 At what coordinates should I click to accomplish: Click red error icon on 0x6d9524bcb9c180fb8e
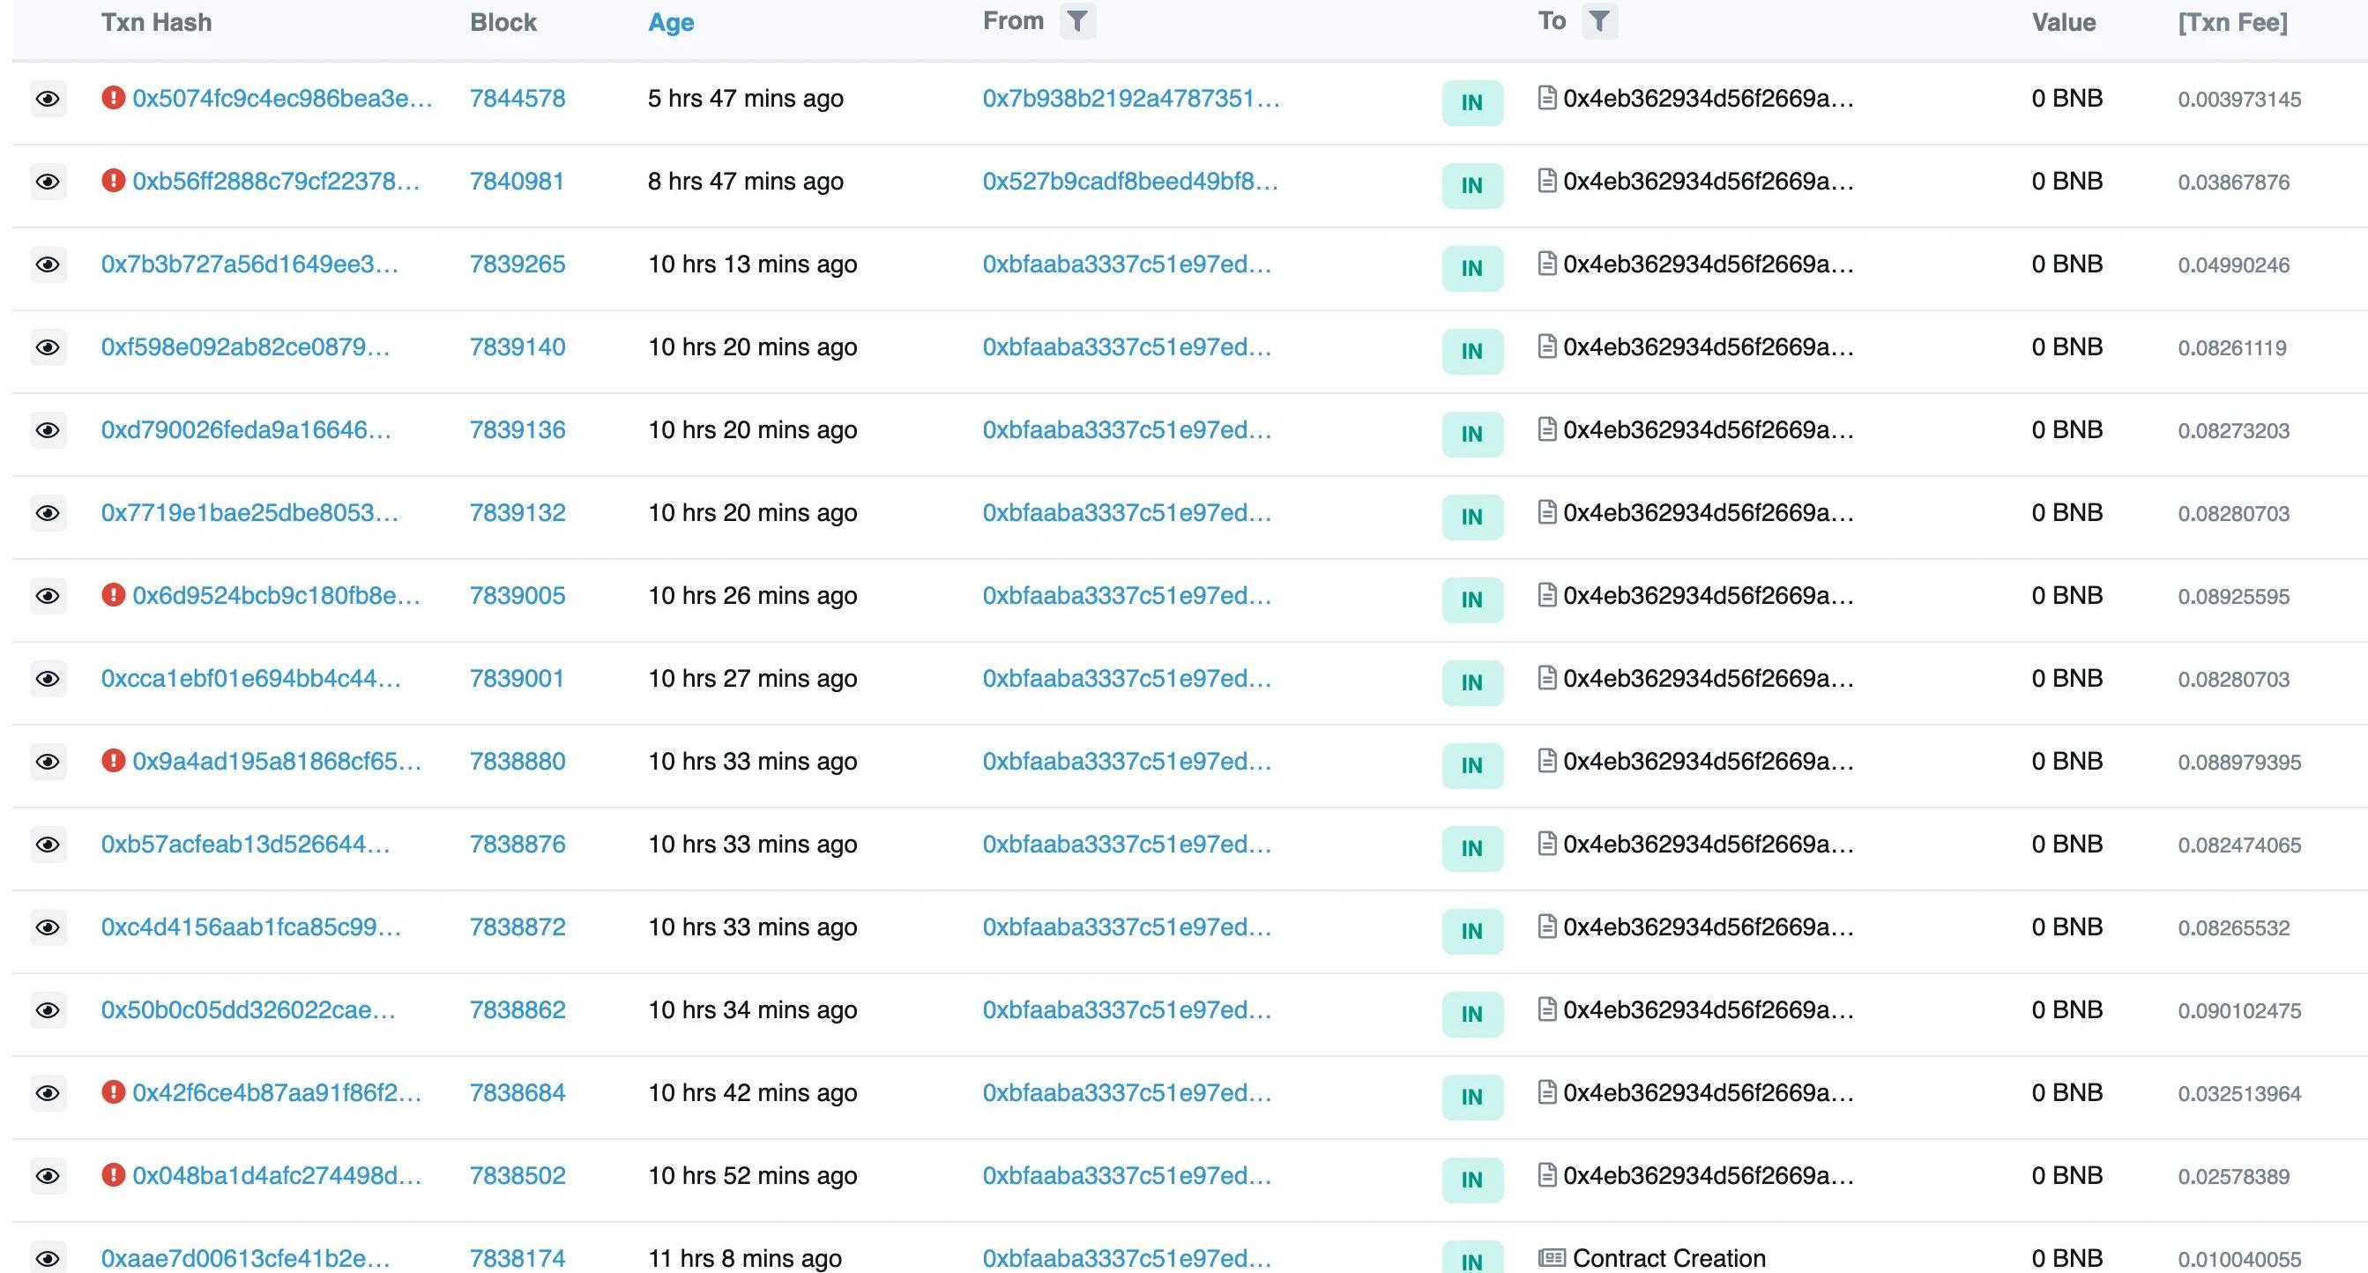113,595
